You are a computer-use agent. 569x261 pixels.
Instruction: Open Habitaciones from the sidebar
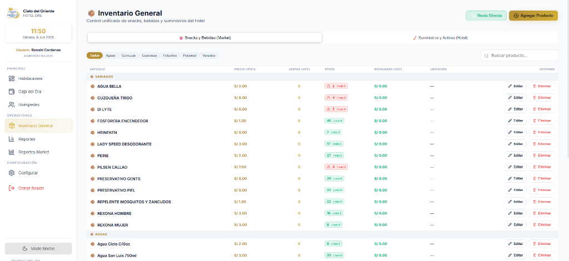[38, 79]
